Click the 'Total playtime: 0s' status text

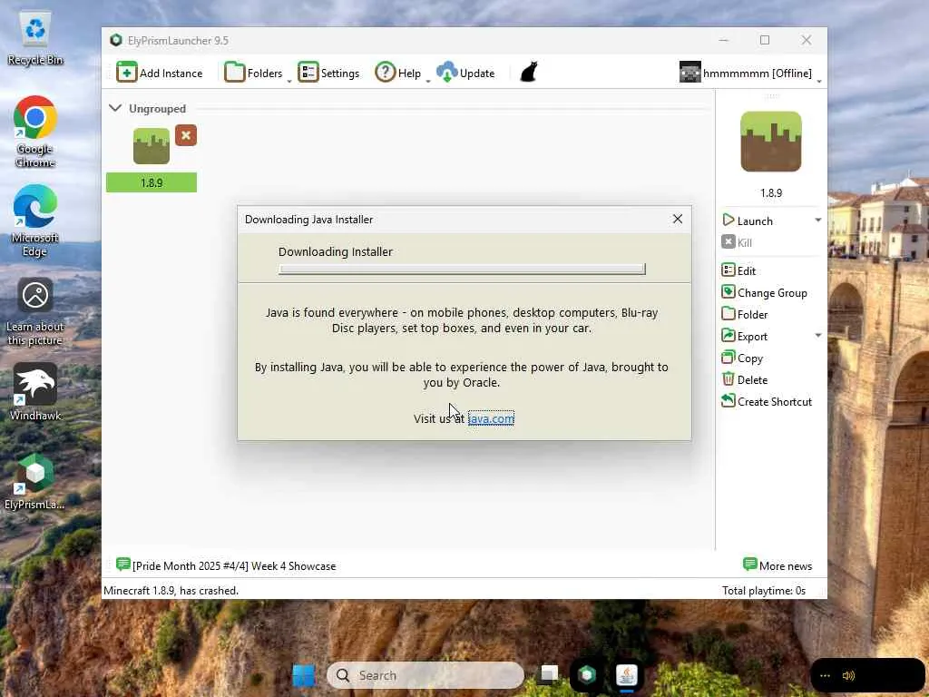click(764, 590)
